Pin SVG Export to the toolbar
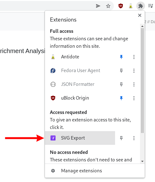This screenshot has height=182, width=155. [x=121, y=138]
